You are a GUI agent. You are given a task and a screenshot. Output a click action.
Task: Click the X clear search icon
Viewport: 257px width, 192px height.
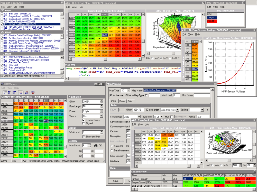(x=100, y=145)
